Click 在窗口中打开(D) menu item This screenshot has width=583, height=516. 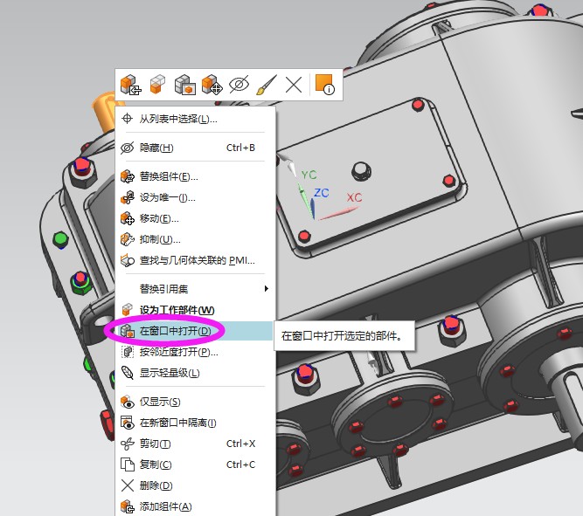click(175, 331)
